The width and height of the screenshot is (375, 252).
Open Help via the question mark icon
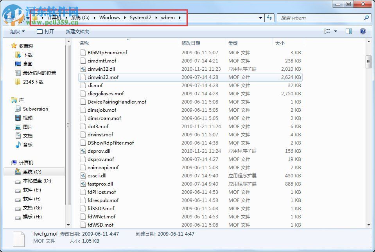click(x=362, y=31)
